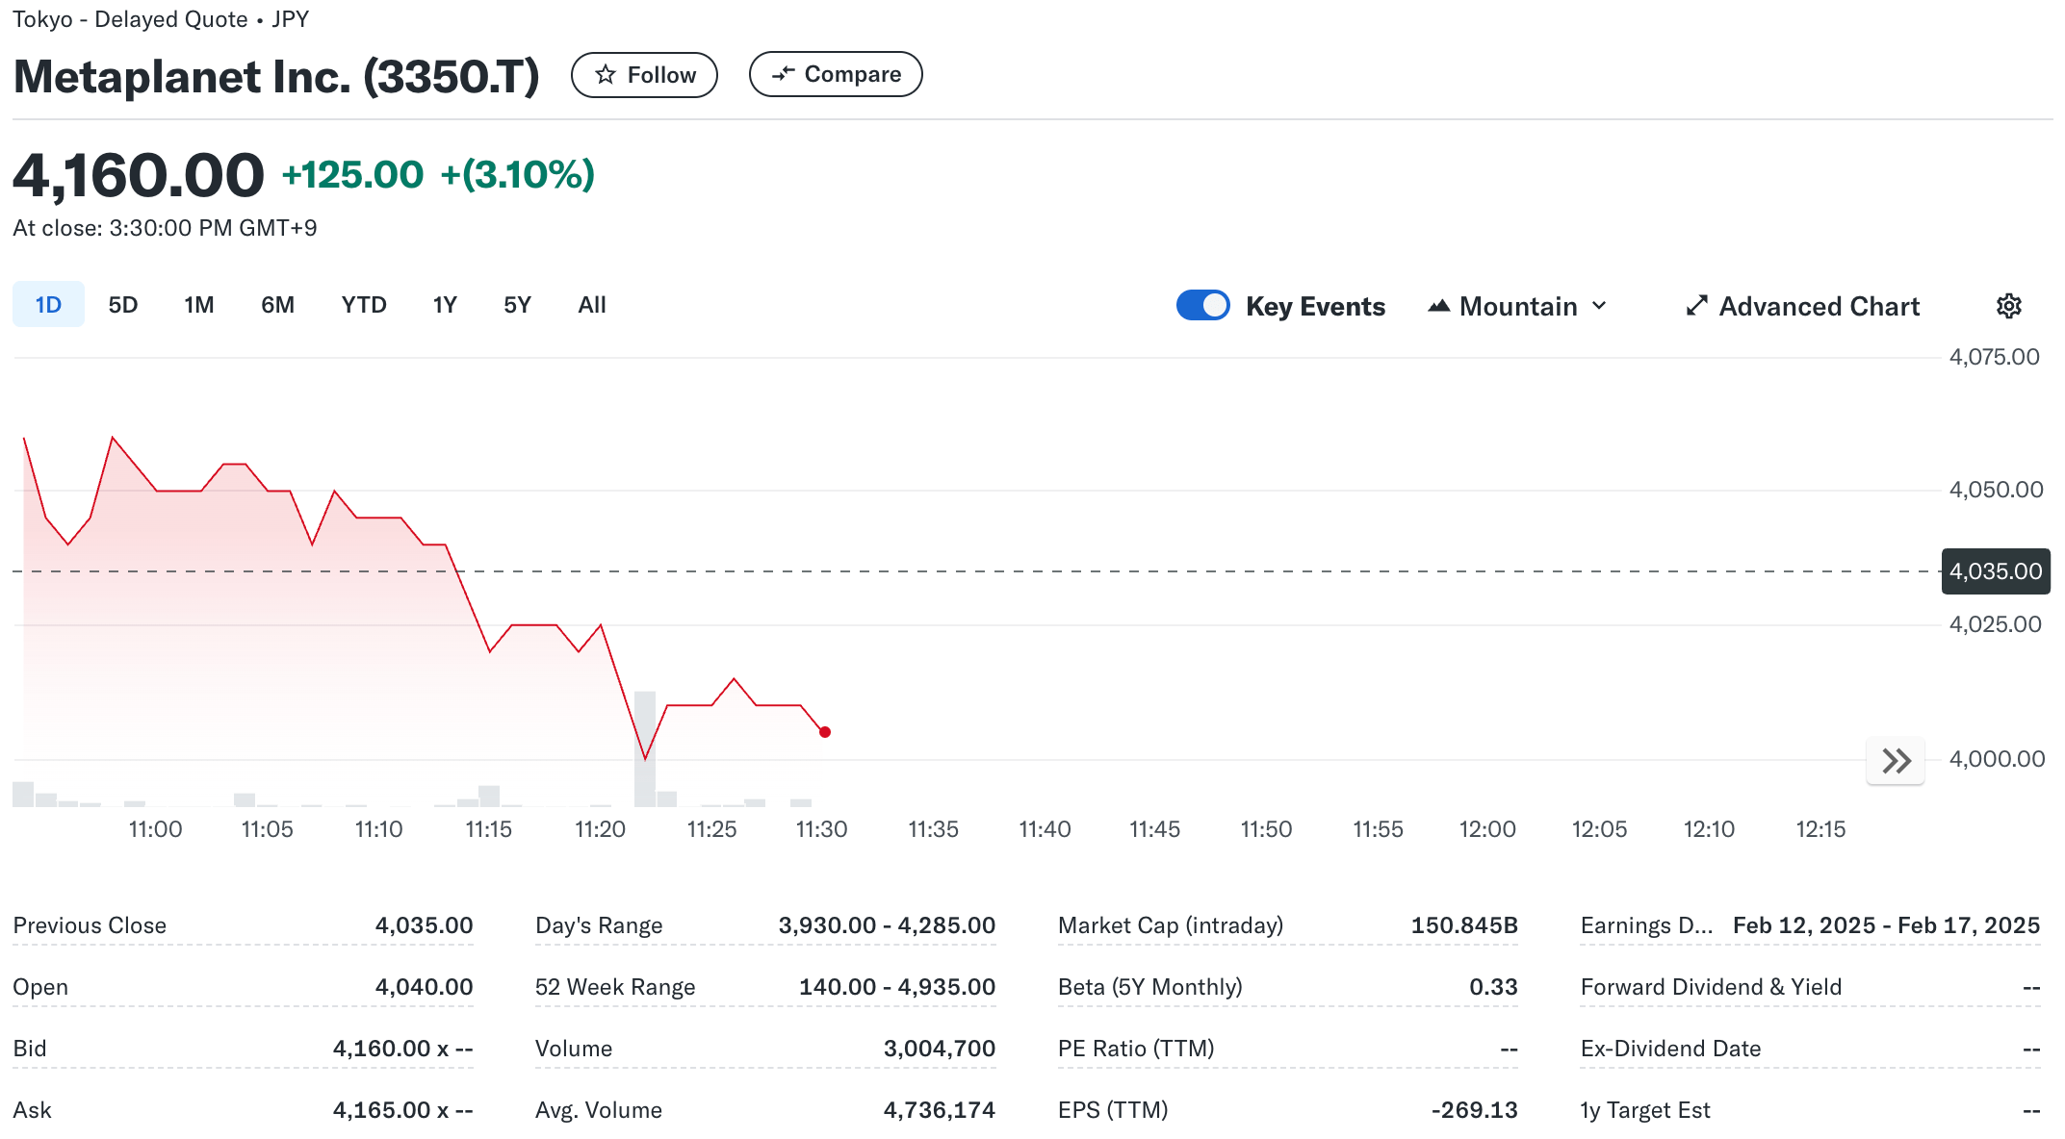Click the 1y Target Est label
The width and height of the screenshot is (2065, 1139).
tap(1645, 1110)
